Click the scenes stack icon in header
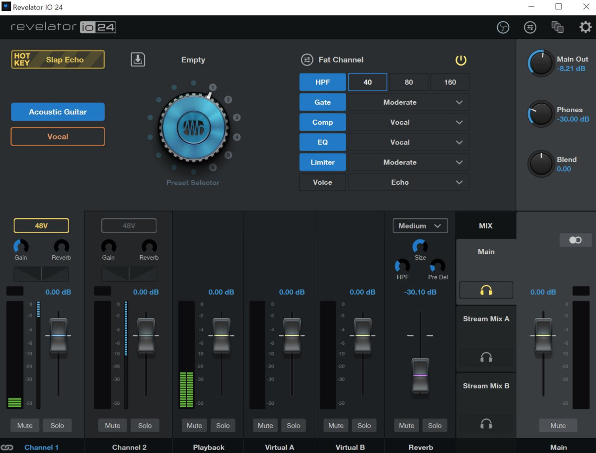Screen dimensions: 596x453 pos(558,27)
